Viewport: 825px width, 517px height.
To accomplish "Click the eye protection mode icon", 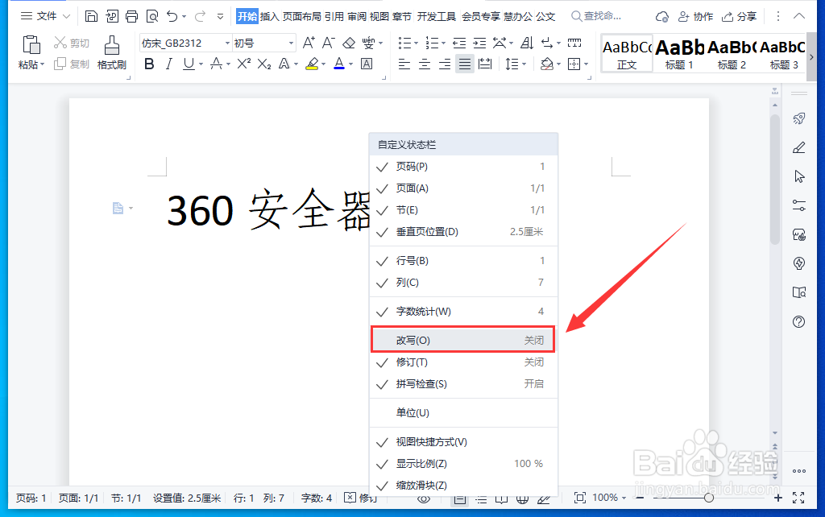I will click(x=424, y=498).
